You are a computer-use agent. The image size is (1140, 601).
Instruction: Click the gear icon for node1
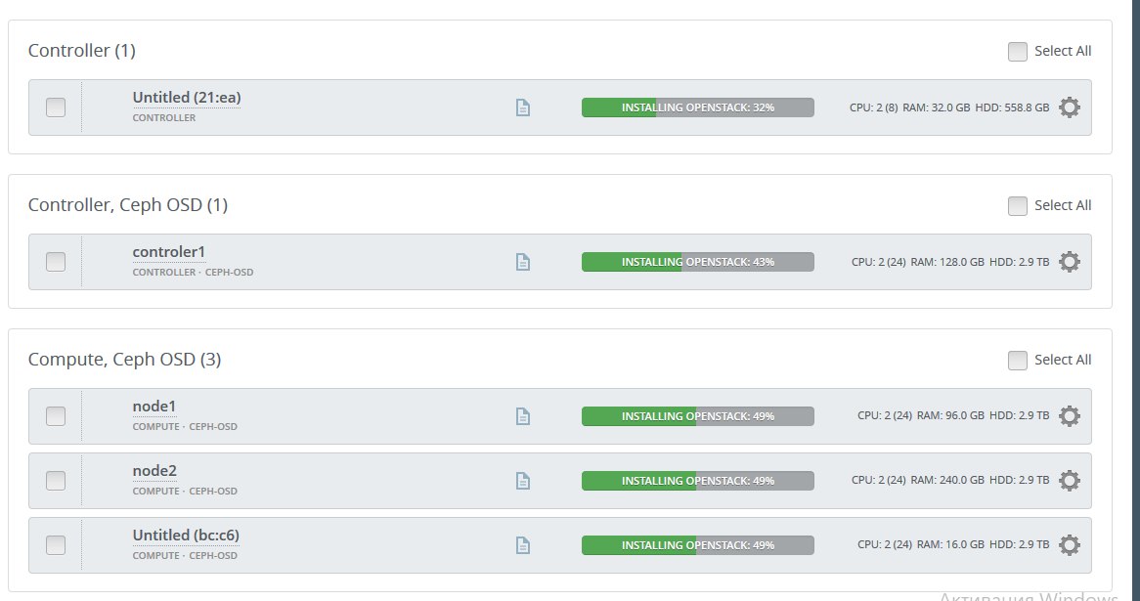point(1070,416)
